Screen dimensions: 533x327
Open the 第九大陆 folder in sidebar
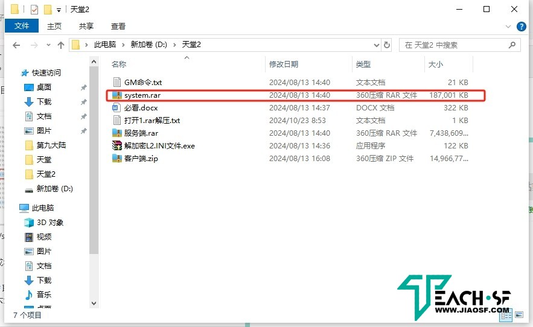tap(51, 145)
